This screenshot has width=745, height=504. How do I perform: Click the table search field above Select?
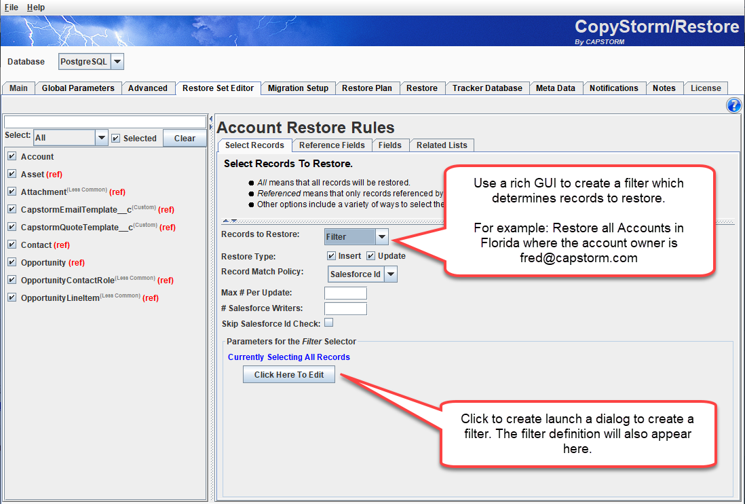(105, 122)
